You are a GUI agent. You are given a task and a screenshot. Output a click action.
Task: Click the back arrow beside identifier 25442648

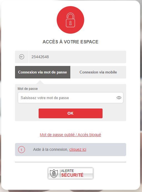pos(22,57)
